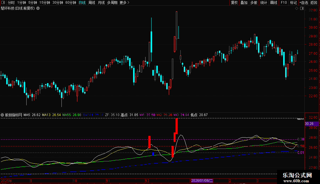Click the W1: 27.58 value

[147, 115]
